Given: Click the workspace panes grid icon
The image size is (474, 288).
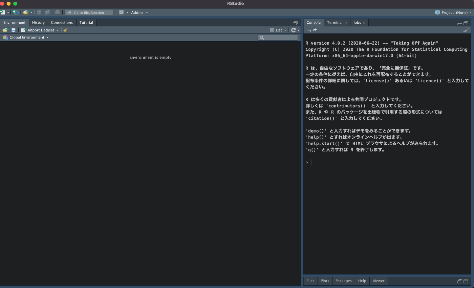Looking at the screenshot, I should pos(121,12).
